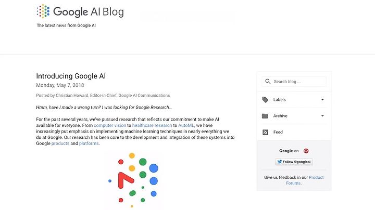Expand the Labels dropdown arrow
The image size is (375, 210).
[x=322, y=99]
